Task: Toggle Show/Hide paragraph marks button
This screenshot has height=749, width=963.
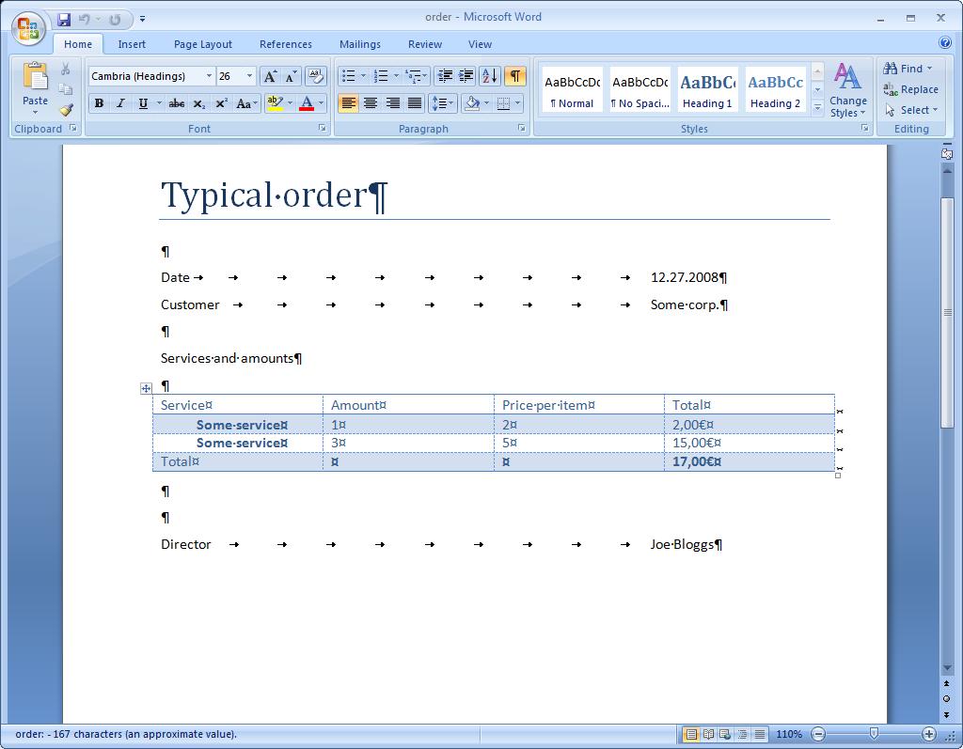Action: point(515,75)
